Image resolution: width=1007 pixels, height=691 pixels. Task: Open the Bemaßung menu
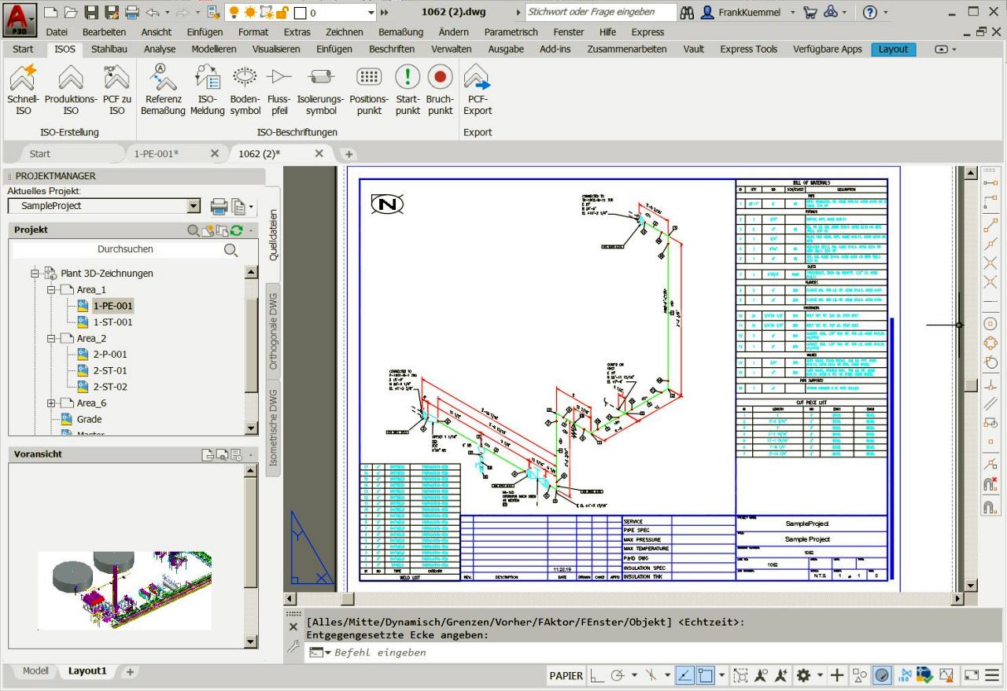click(400, 32)
